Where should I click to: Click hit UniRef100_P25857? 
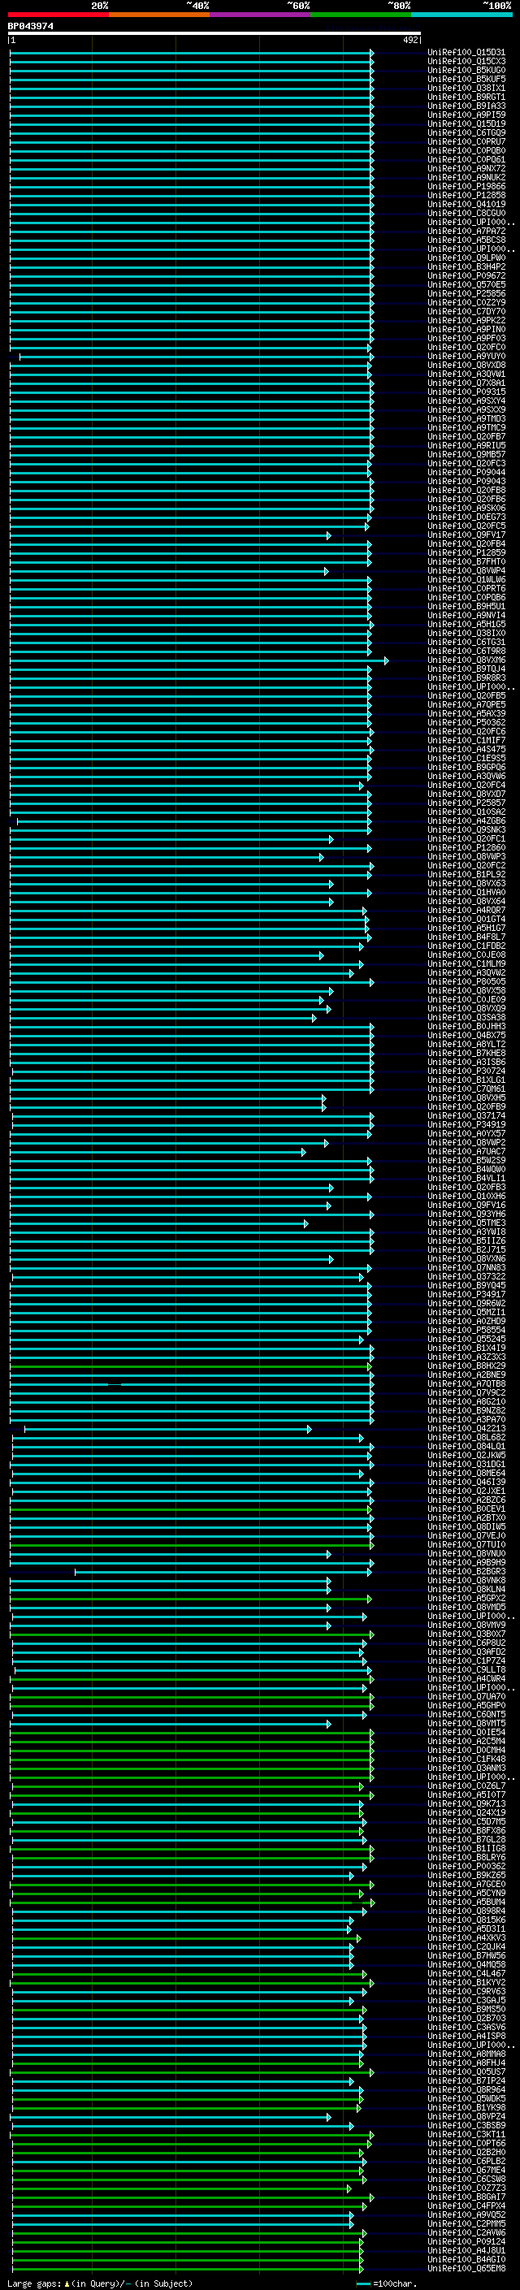pyautogui.click(x=466, y=803)
